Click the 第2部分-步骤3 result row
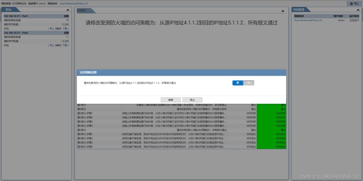The width and height of the screenshot is (363, 181). pyautogui.click(x=181, y=122)
